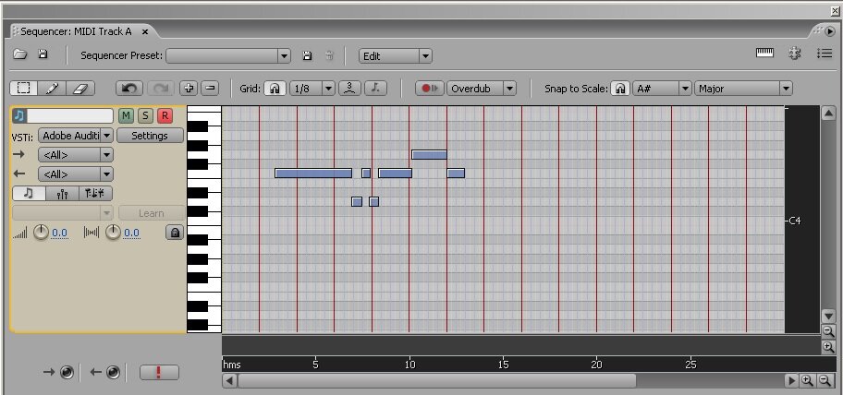Zoom in horizontally with the bottom magnifier
The width and height of the screenshot is (843, 395).
(807, 380)
